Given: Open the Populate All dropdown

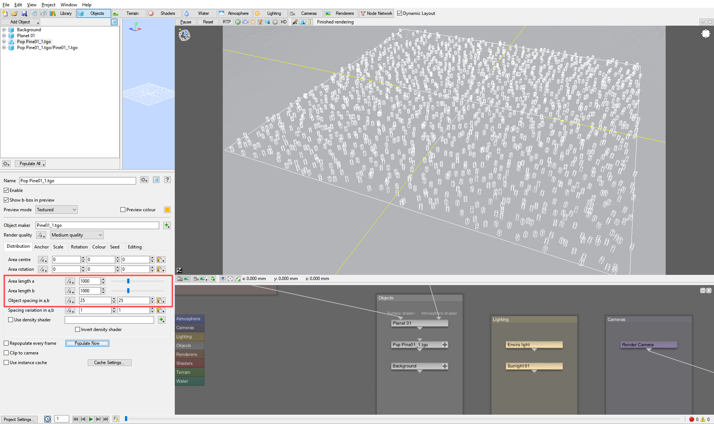Looking at the screenshot, I should tap(30, 164).
